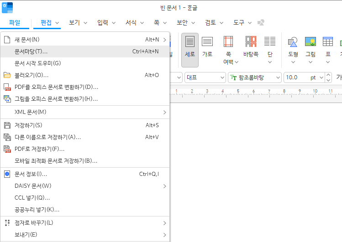Insert a shape with 도형 icon
342x242 pixels.
[293, 42]
